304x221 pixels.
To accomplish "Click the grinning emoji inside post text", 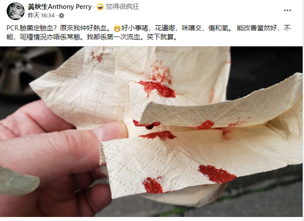I will [x=117, y=29].
